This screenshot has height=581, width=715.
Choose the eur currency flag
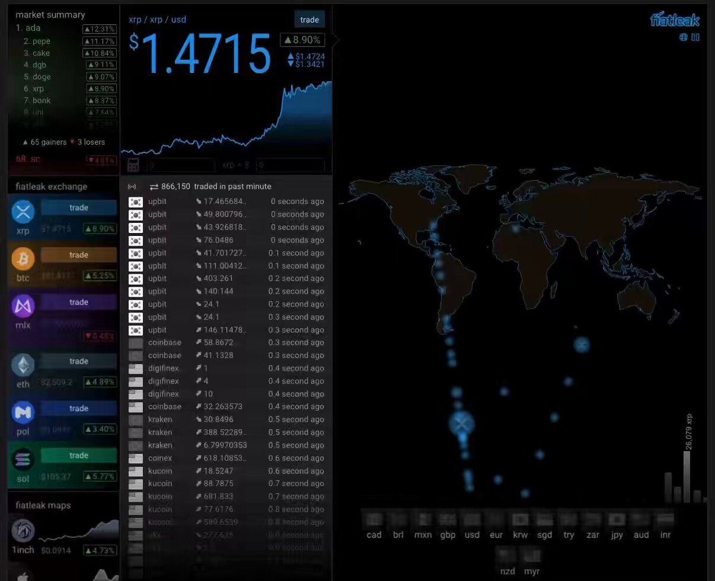[496, 519]
